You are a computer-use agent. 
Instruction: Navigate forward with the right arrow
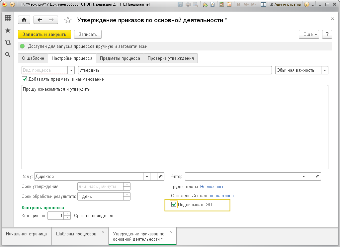coord(51,20)
